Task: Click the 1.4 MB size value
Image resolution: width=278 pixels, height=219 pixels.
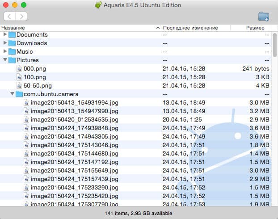Action: coord(260,154)
